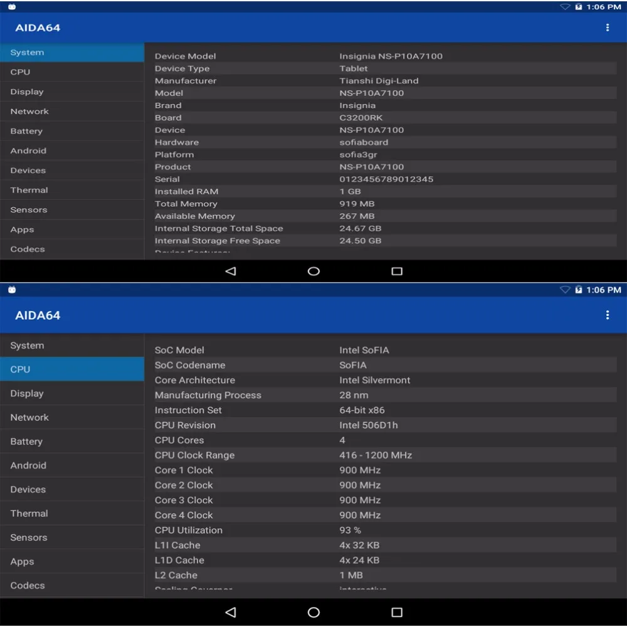Screen dimensions: 627x627
Task: Tap Recents square button in top screenshot
Action: pyautogui.click(x=397, y=271)
